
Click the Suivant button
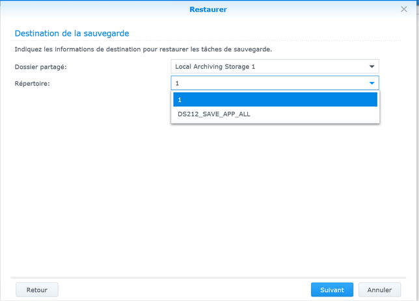point(332,290)
